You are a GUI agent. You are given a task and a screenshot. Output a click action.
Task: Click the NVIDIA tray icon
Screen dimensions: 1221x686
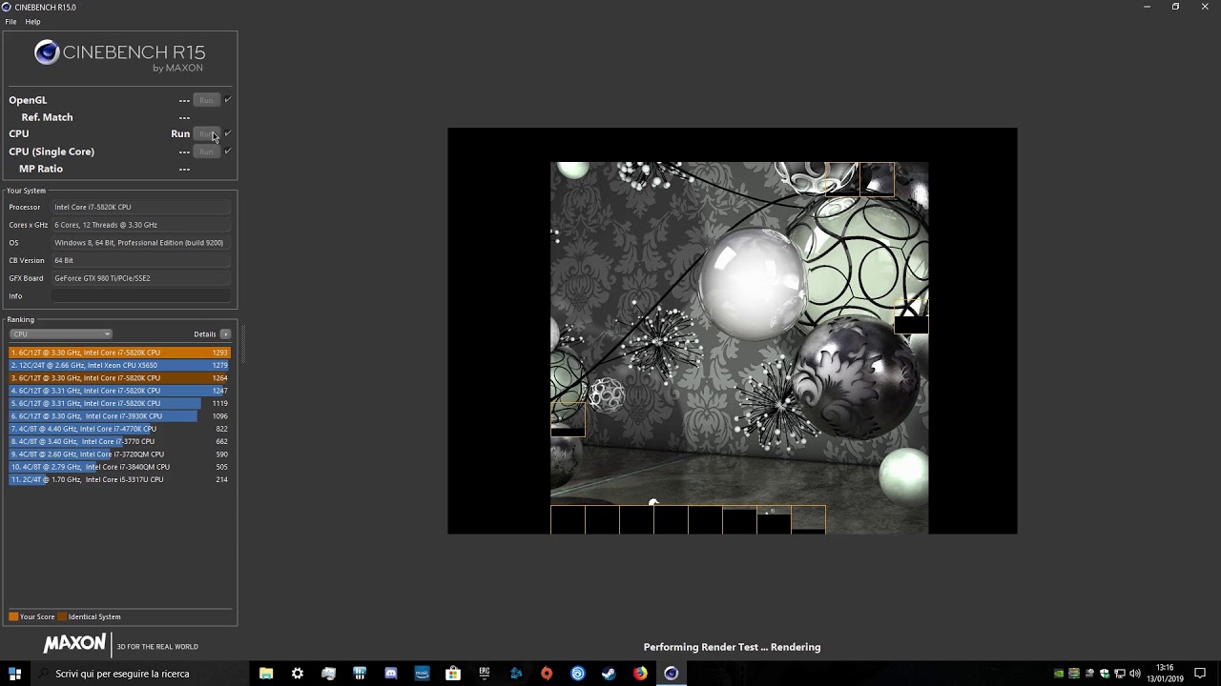coord(1059,674)
